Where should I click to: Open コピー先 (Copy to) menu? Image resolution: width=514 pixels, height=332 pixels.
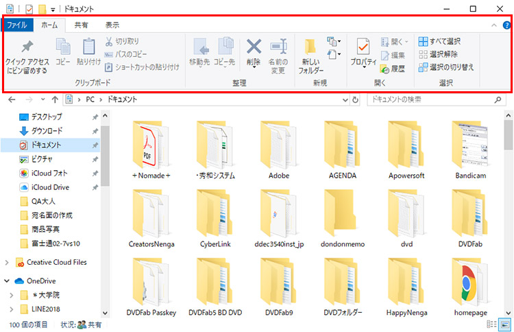(225, 53)
